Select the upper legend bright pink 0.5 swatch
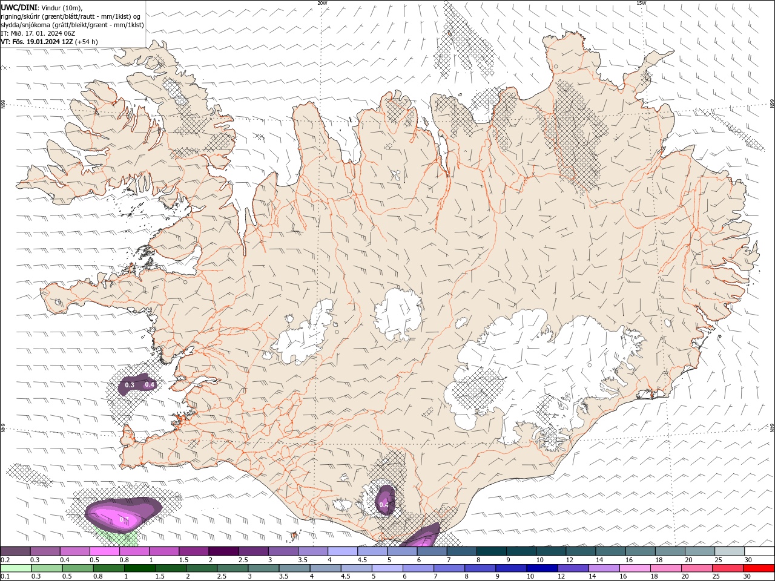The image size is (775, 581). [x=104, y=551]
